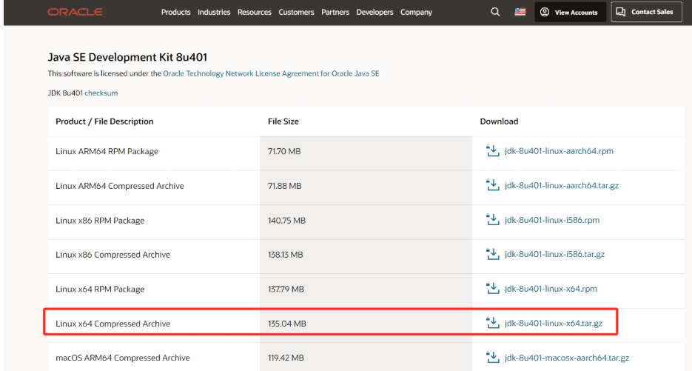Download jdk-8u401-linux-aarch64.rpm
Image resolution: width=692 pixels, height=371 pixels.
pos(559,151)
